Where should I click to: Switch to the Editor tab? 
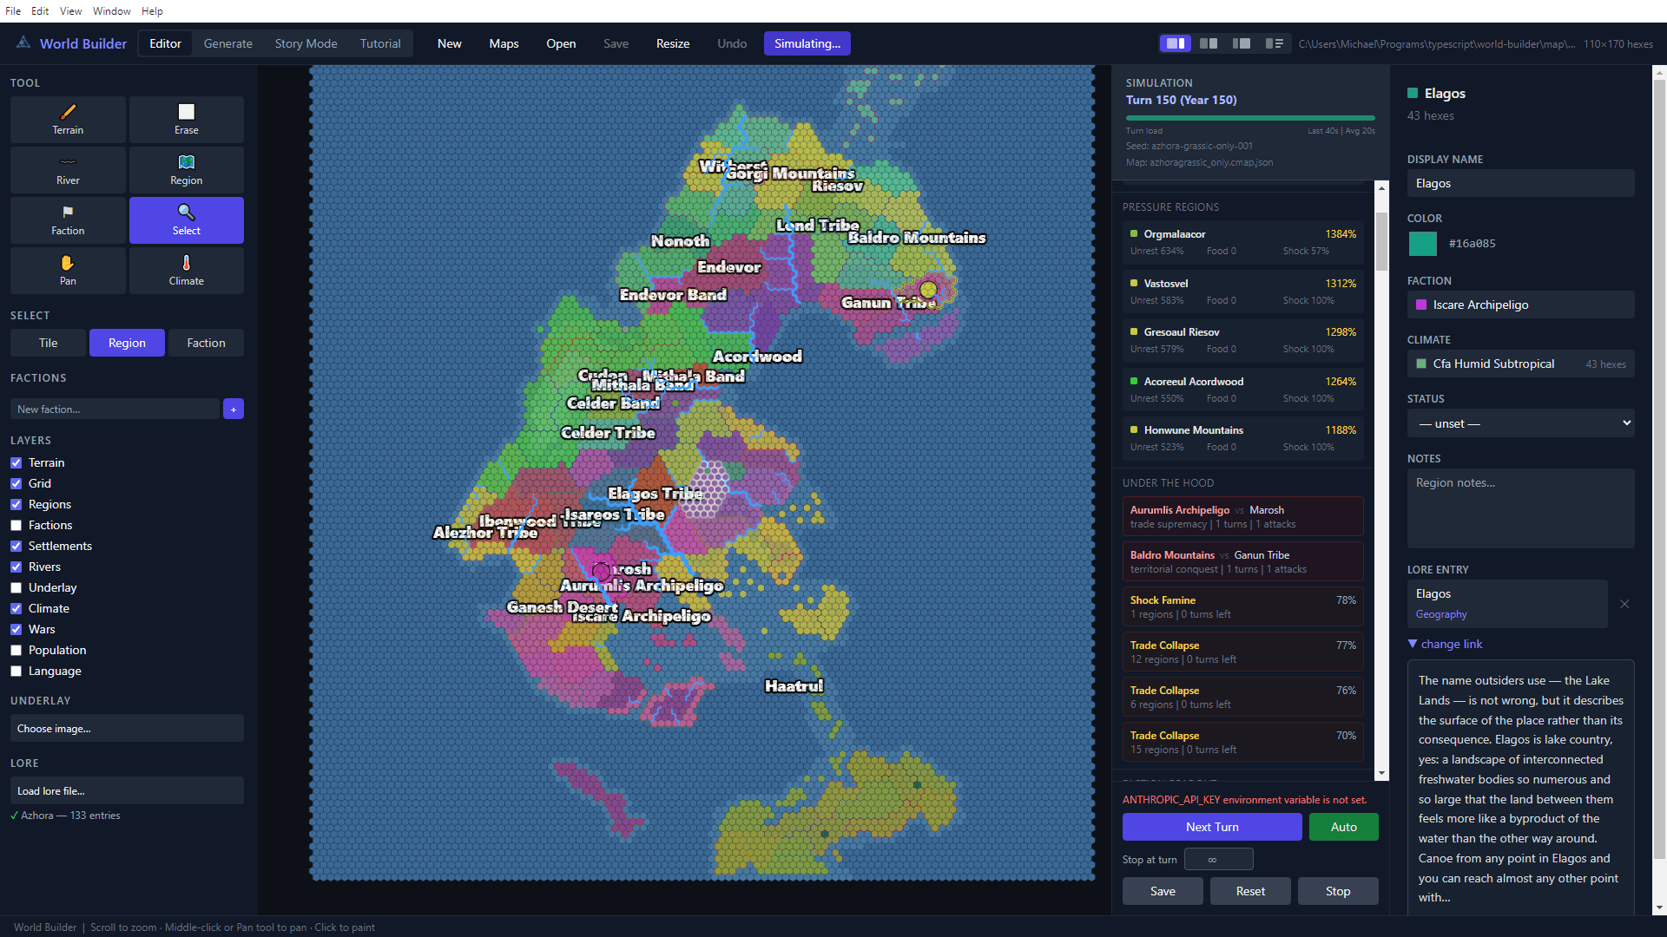[x=165, y=43]
